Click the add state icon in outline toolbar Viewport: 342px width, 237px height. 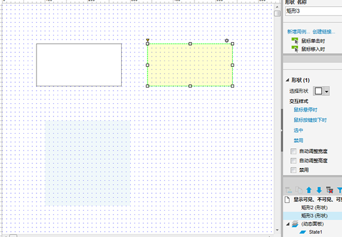[x=289, y=190]
